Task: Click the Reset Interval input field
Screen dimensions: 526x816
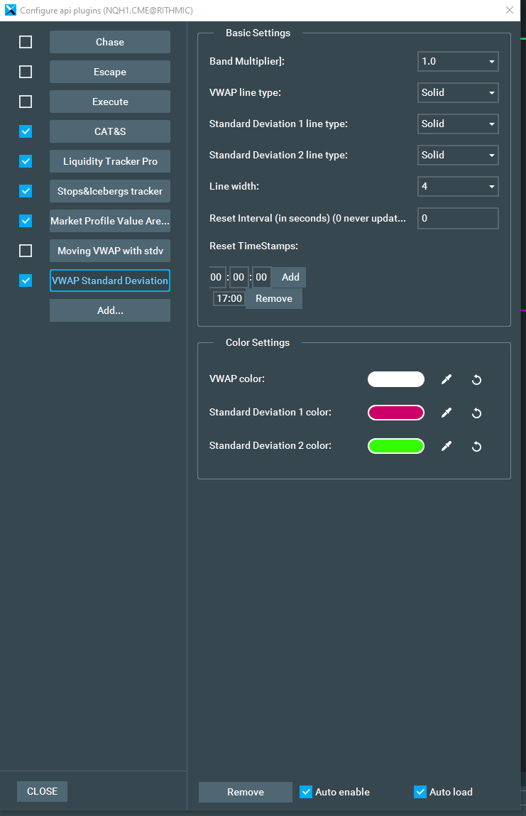Action: pos(458,218)
